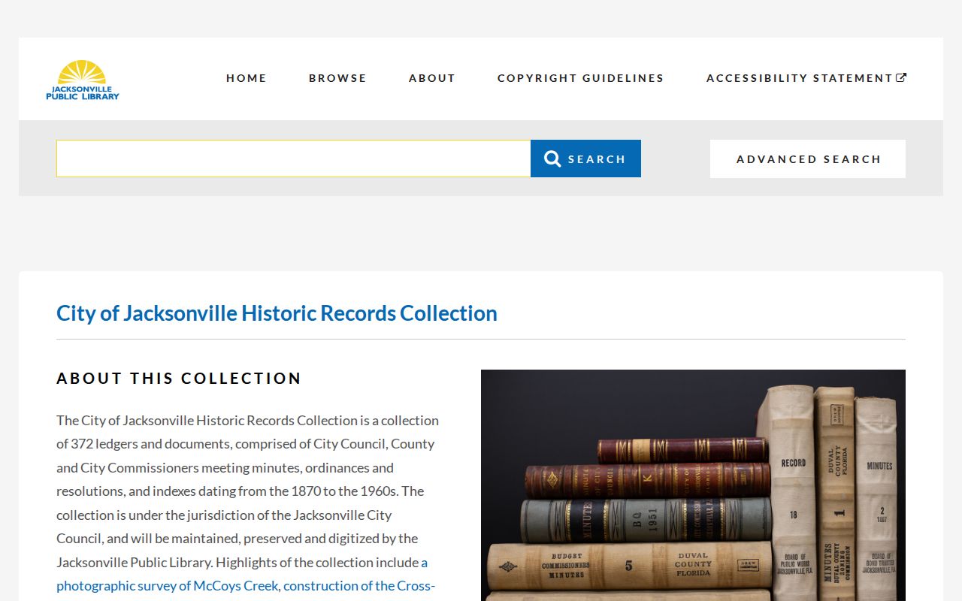Click the City of Jacksonville Historic Records Collection title

277,313
